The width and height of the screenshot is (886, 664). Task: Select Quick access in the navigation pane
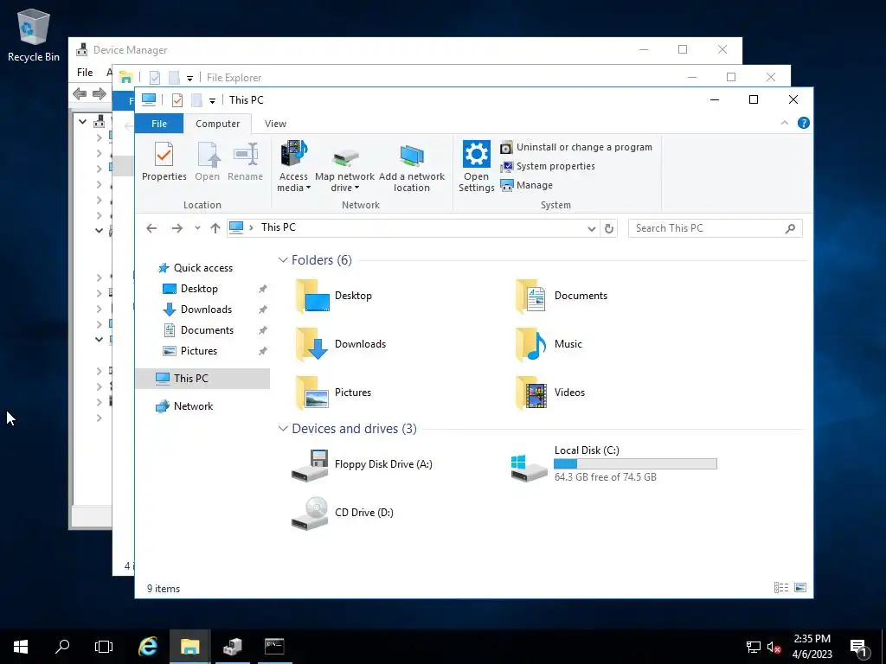202,268
